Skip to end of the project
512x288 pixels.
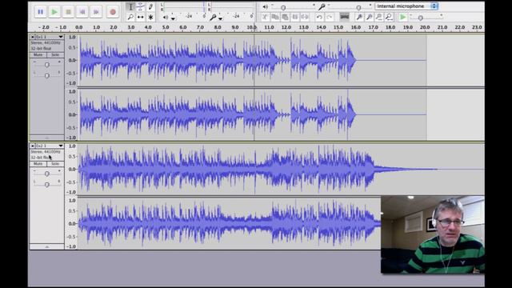[96, 12]
